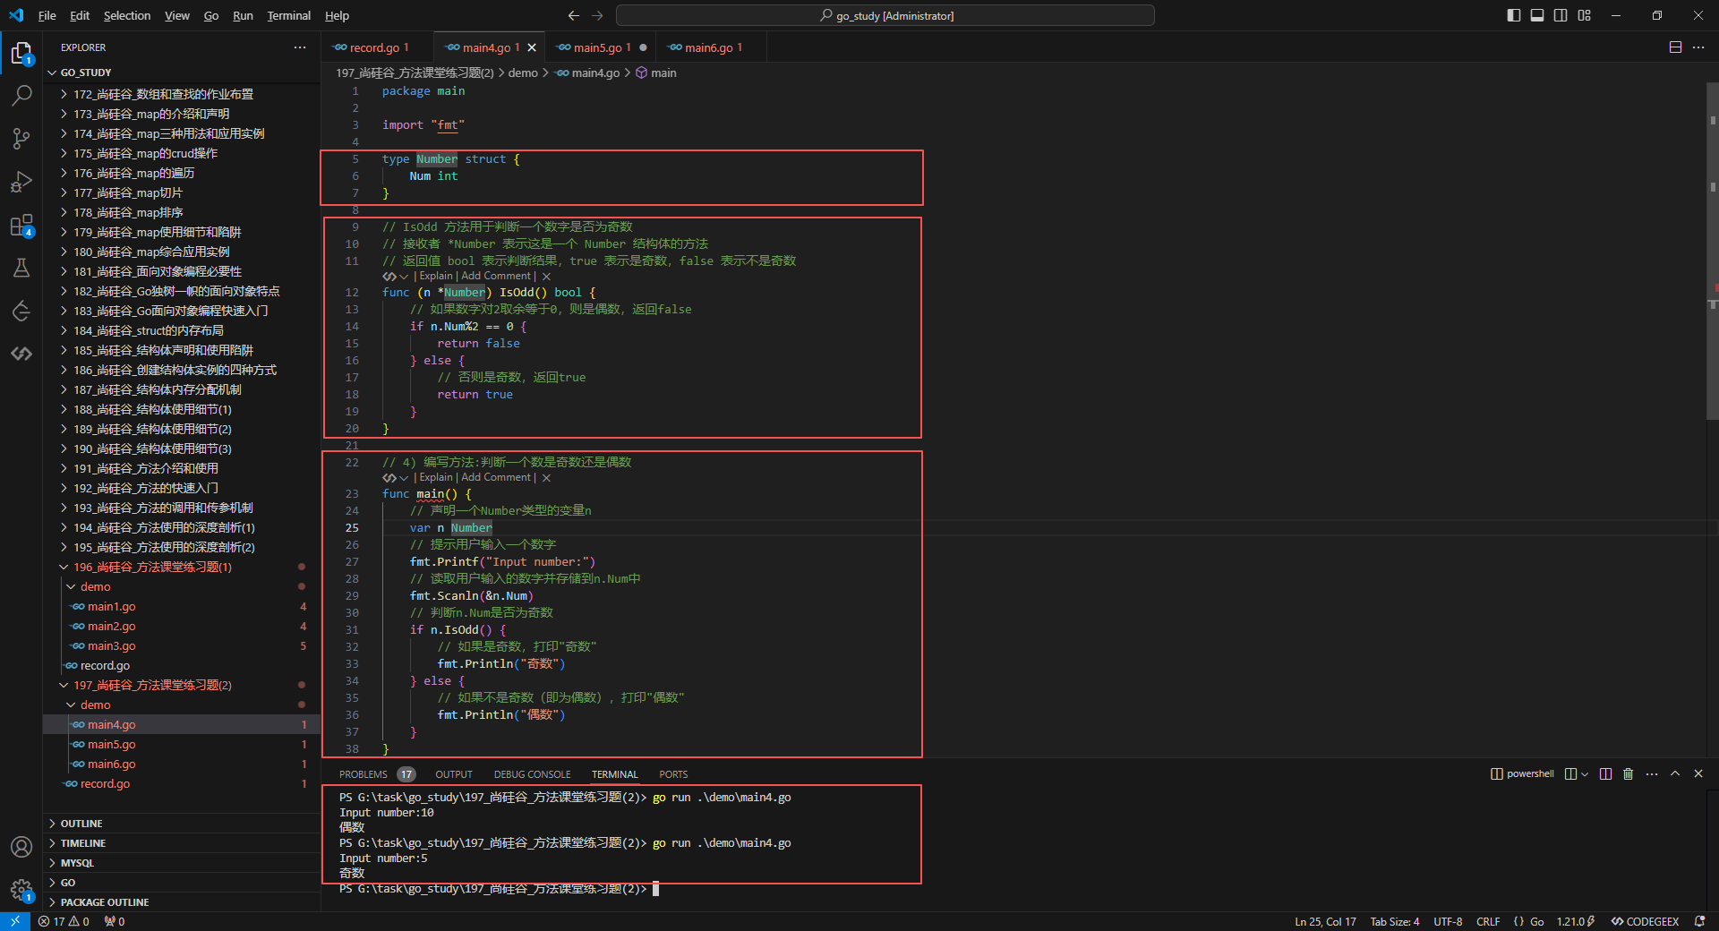The width and height of the screenshot is (1719, 931).
Task: Switch to the main5.go tab
Action: click(600, 47)
